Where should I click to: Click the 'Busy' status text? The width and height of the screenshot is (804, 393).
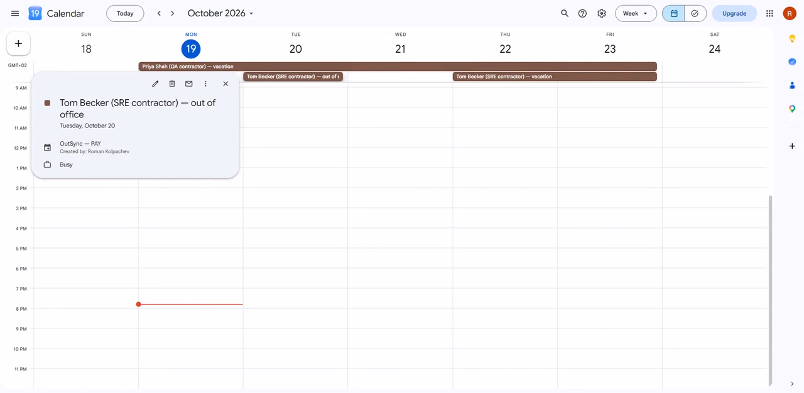(x=67, y=164)
